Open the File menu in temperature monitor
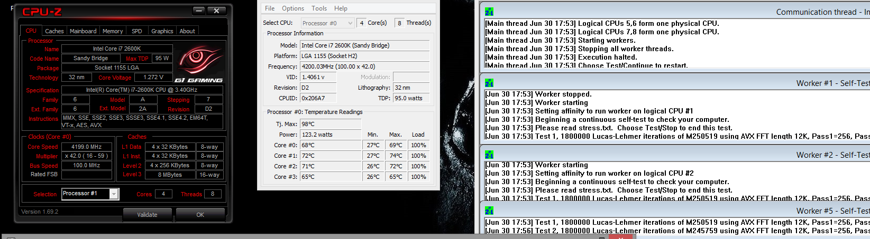Viewport: 870px width, 239px height. click(x=270, y=8)
